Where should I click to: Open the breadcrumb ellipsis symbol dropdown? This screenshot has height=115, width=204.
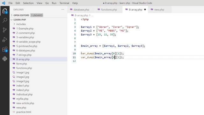point(92,15)
